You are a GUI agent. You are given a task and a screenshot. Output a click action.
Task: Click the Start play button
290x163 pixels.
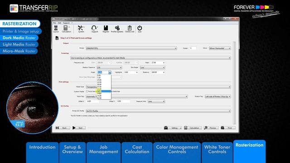(x=79, y=128)
